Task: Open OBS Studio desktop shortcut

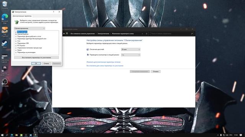Action: (5, 83)
